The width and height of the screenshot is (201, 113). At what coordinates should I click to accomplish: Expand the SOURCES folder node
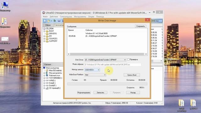tap(44, 39)
